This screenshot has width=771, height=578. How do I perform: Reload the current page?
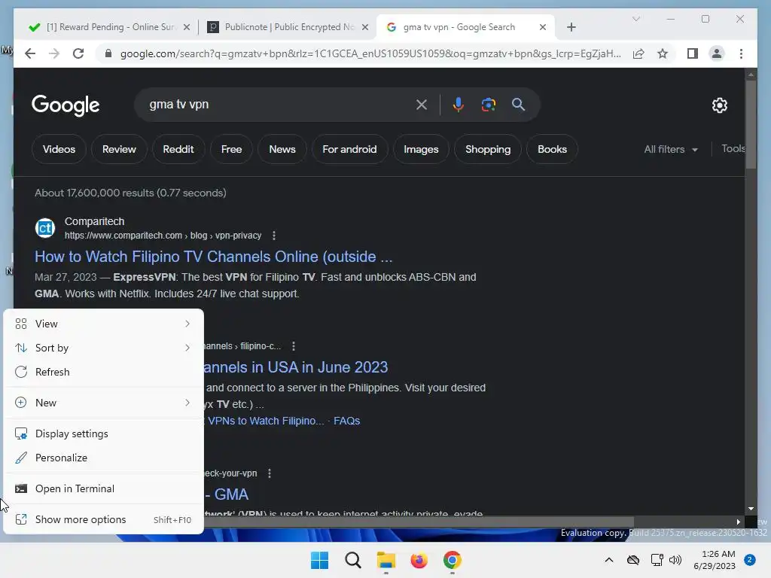click(78, 53)
